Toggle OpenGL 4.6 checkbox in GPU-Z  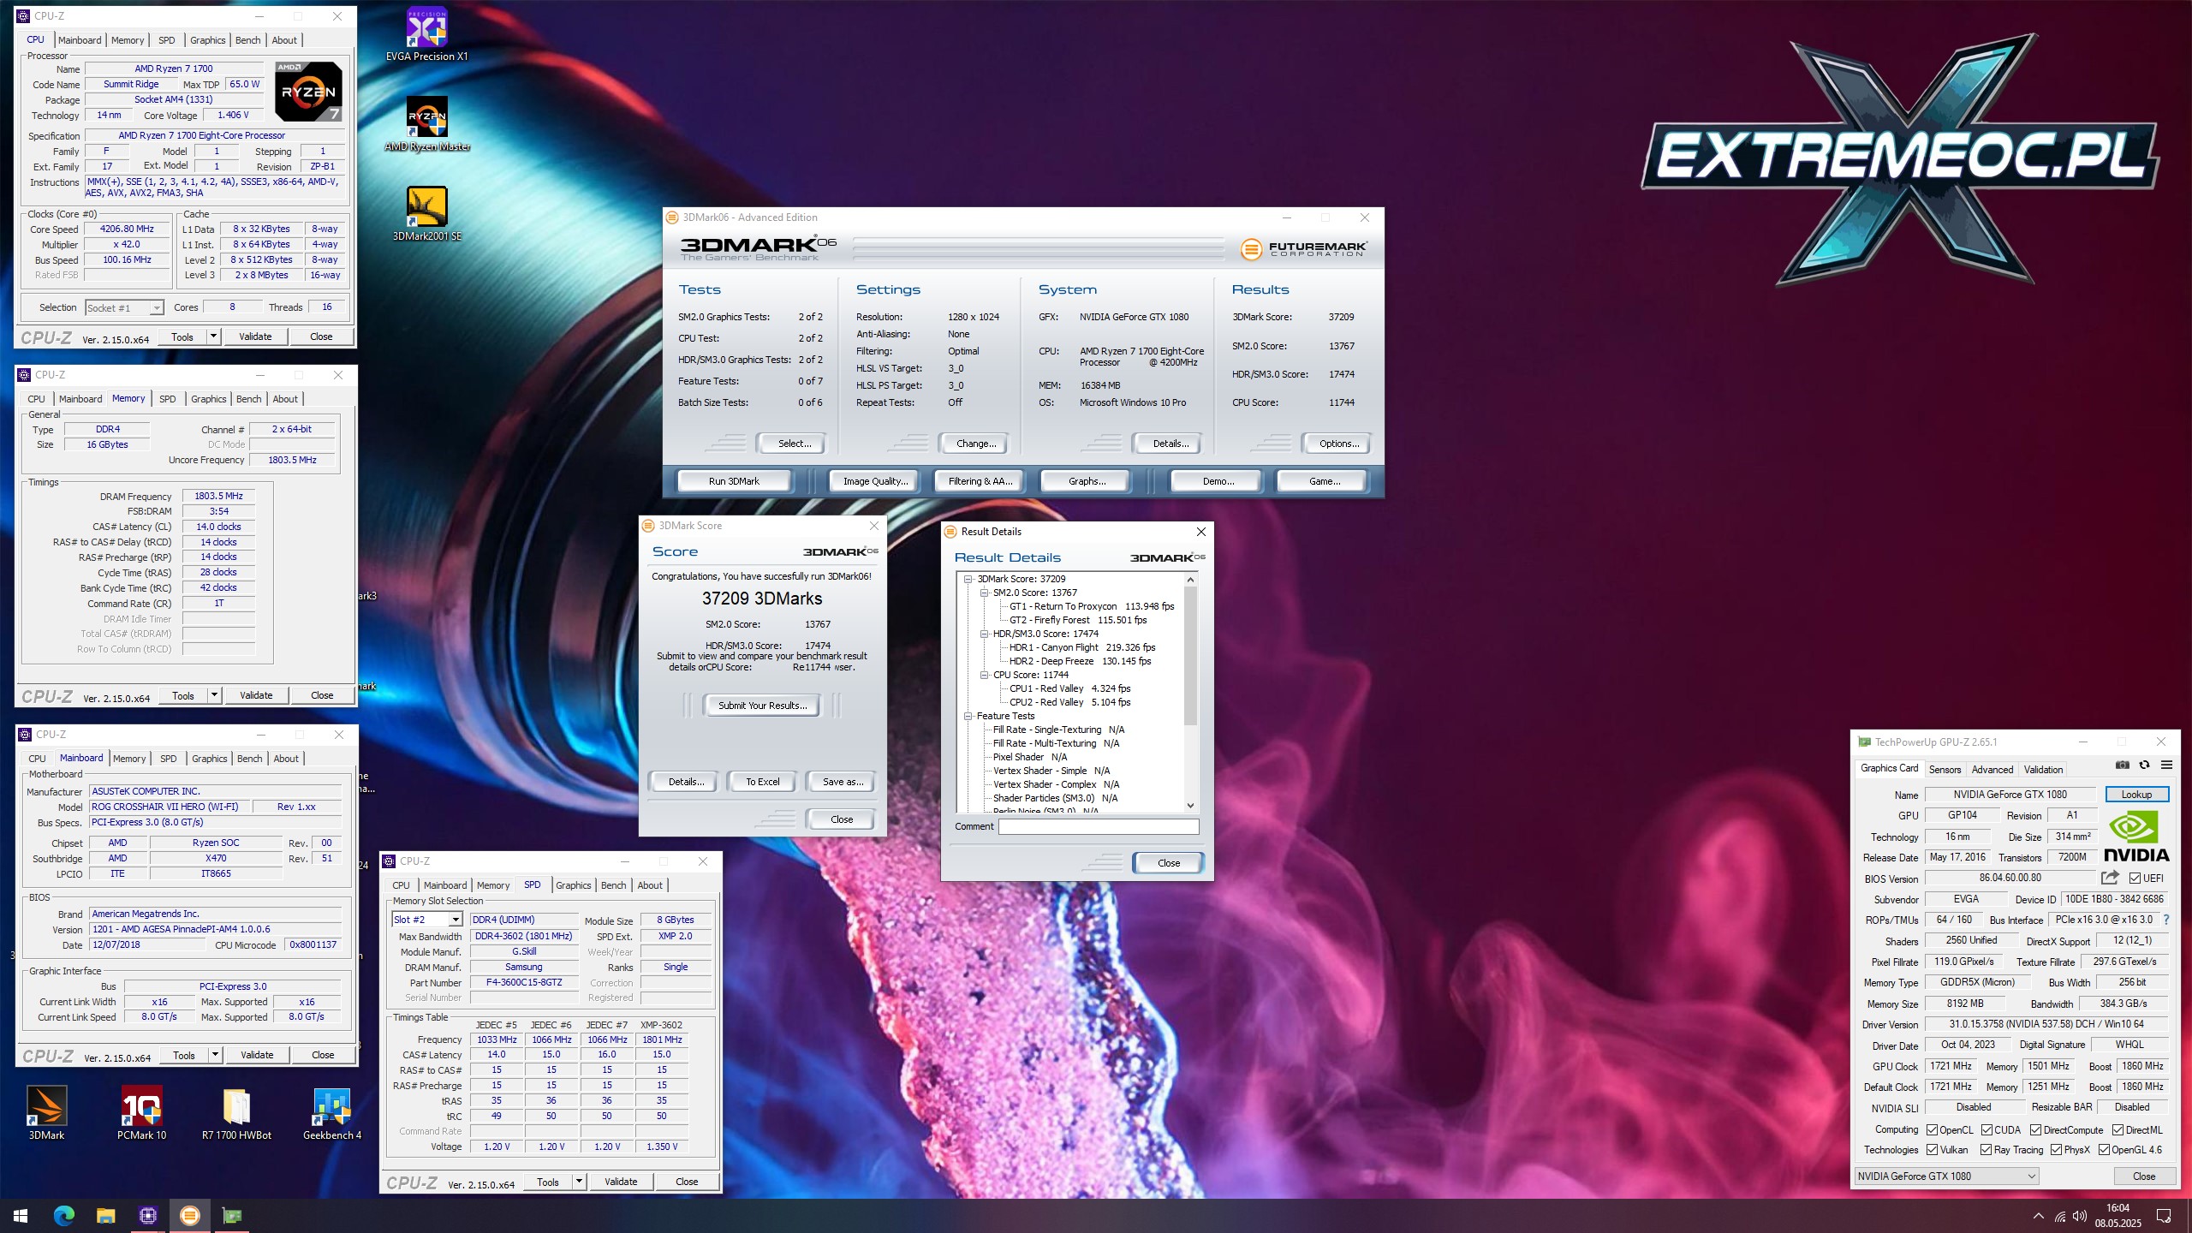pos(2103,1150)
